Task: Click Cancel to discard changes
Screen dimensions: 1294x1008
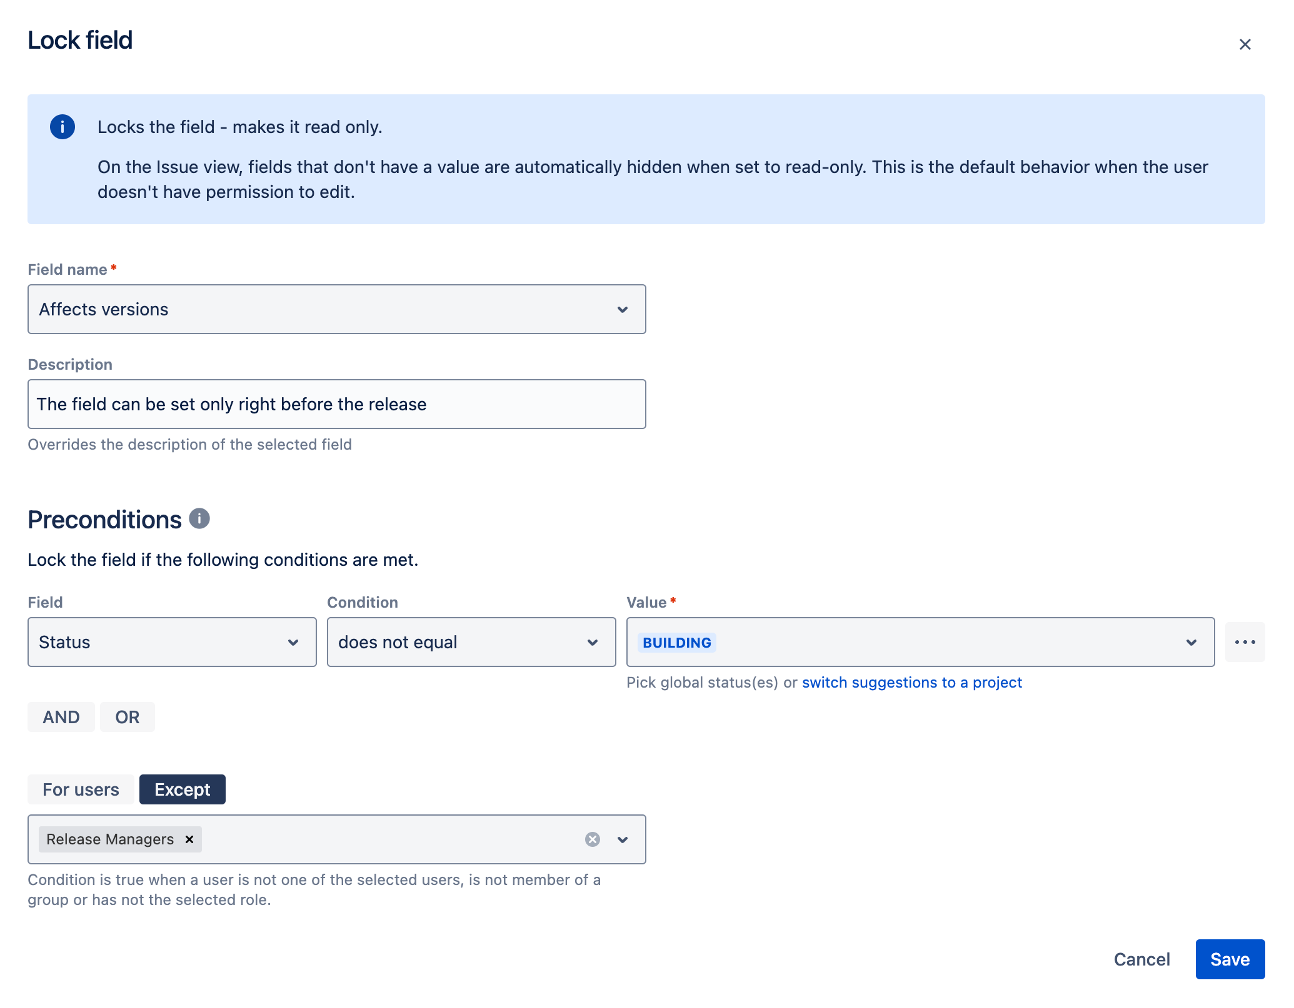Action: pos(1141,959)
